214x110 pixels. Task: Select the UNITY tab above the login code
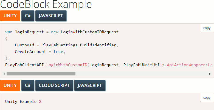pos(10,16)
